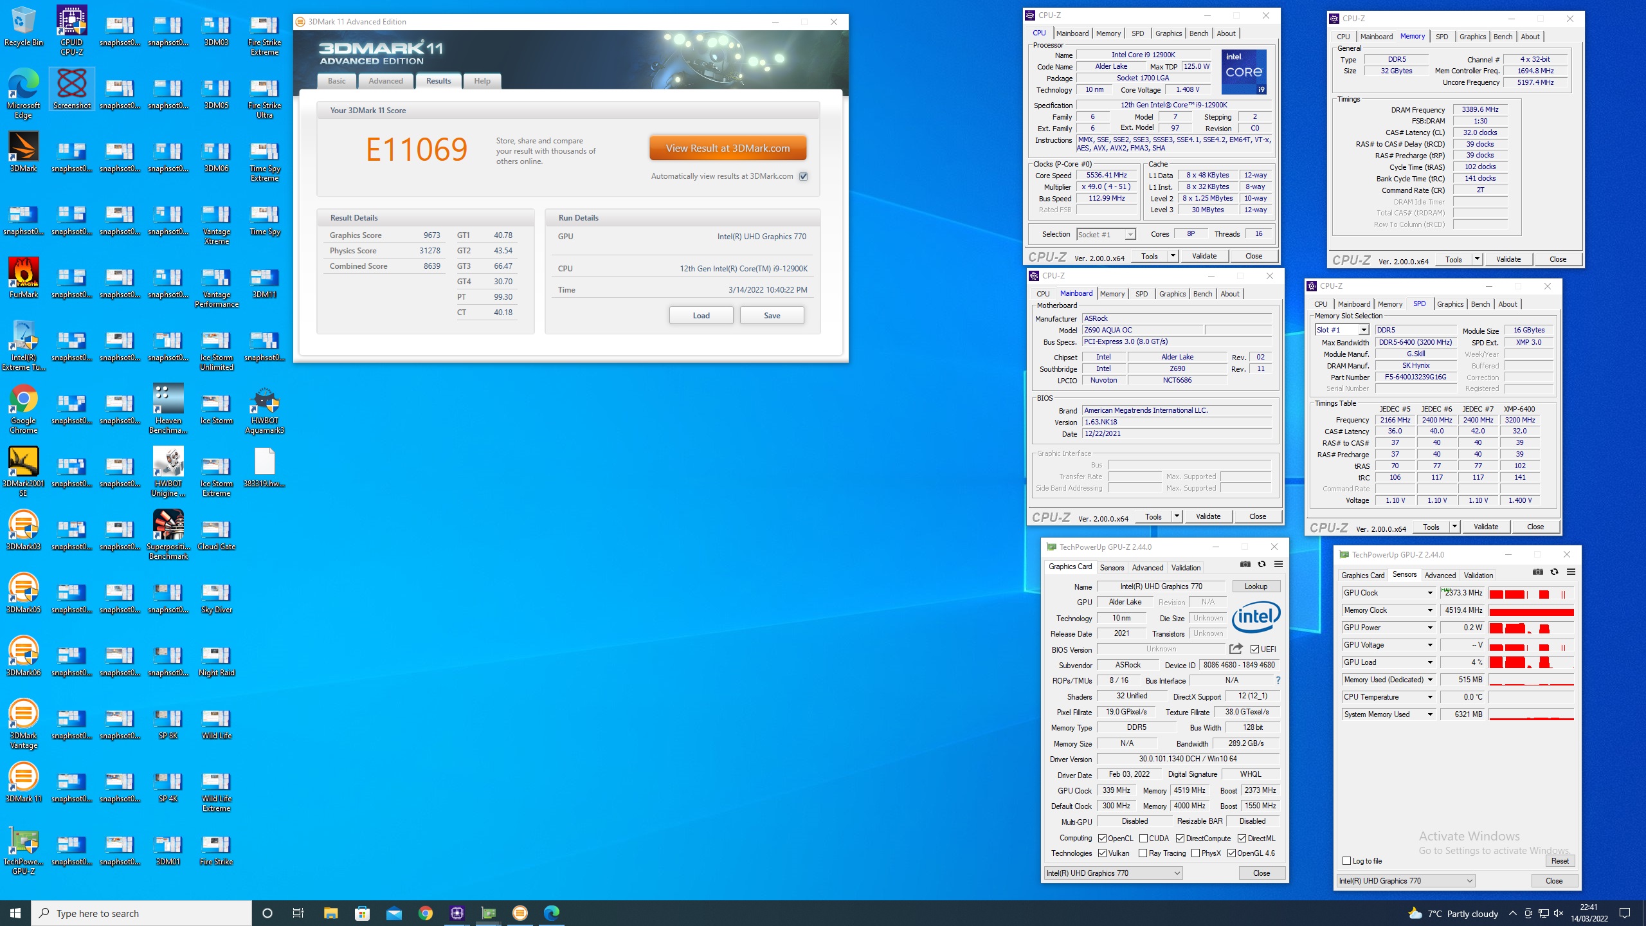Open Validation tab in GPU-Z Graphics Card window
This screenshot has height=926, width=1646.
click(1186, 568)
